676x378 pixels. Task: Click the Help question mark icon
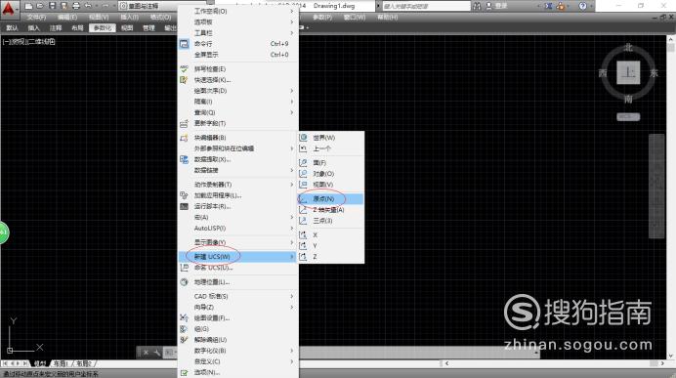pyautogui.click(x=582, y=6)
